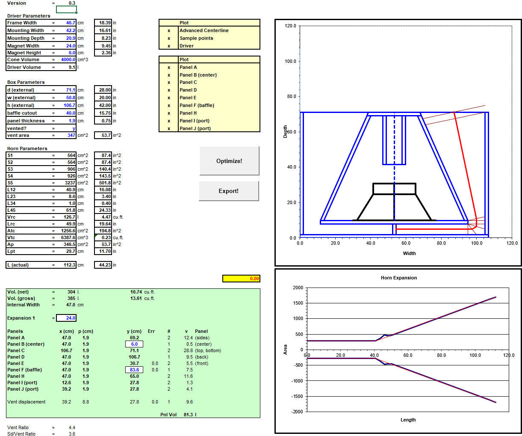The image size is (522, 436).
Task: Click the Optimize! button
Action: (x=229, y=161)
